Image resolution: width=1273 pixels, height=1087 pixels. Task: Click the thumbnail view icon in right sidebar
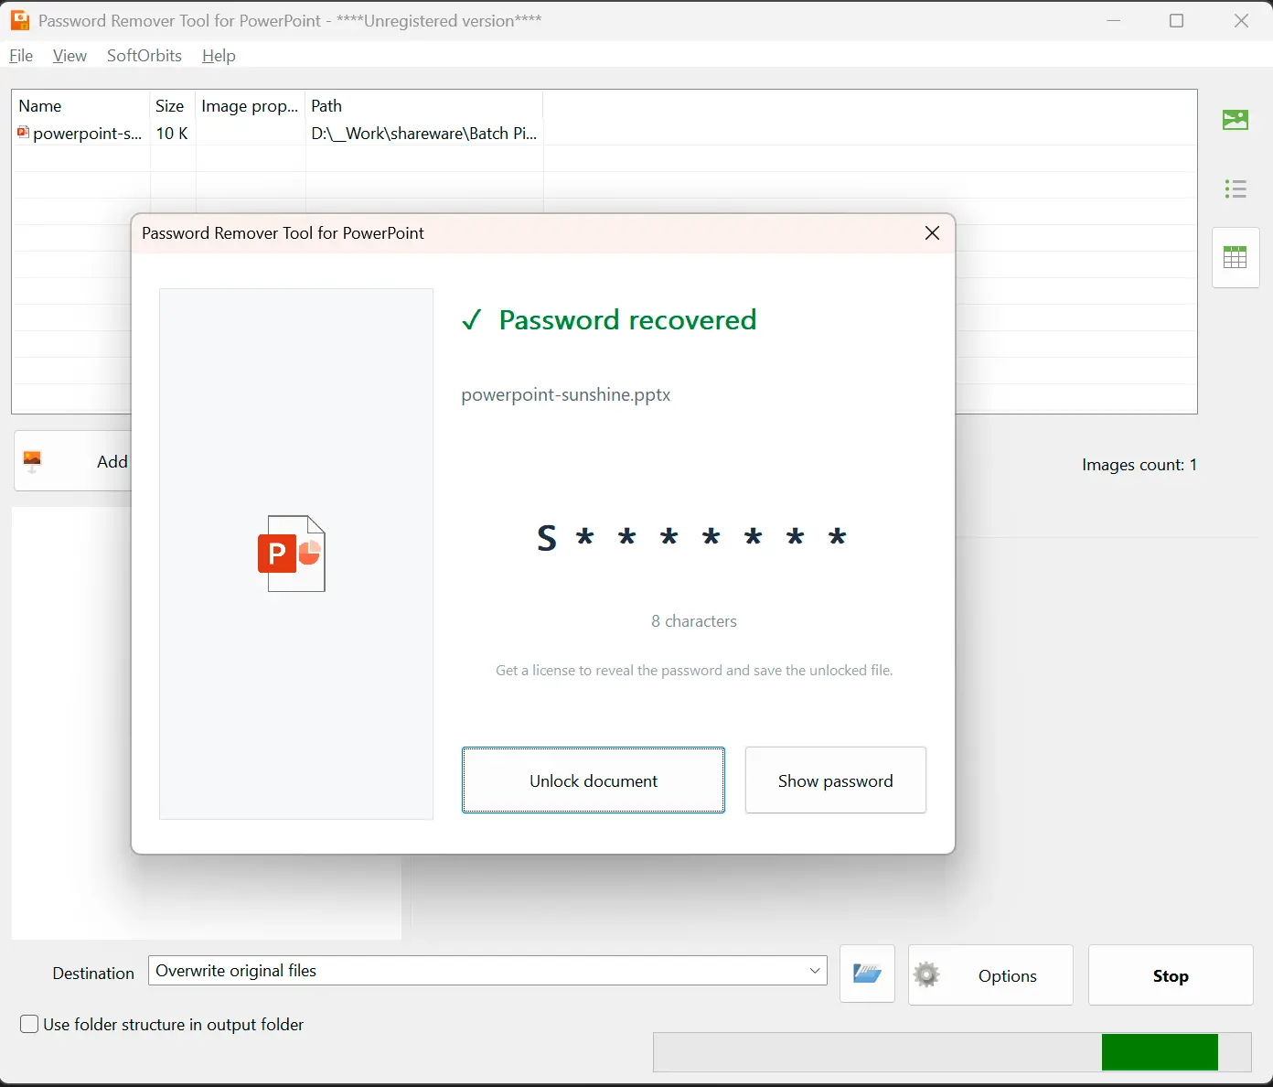point(1236,120)
